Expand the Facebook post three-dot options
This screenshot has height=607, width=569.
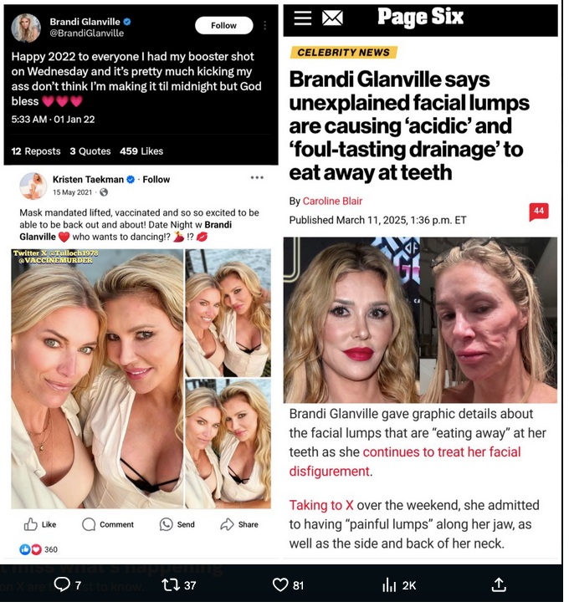pos(257,178)
